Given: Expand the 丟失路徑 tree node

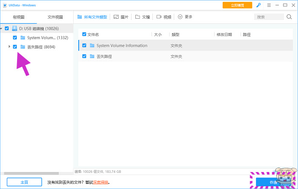Looking at the screenshot, I should pos(9,46).
